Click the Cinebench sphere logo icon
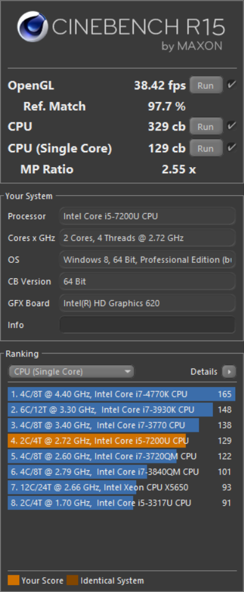The height and width of the screenshot is (592, 244). coord(32,27)
